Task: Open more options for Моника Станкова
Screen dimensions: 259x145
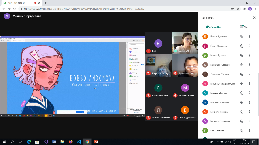Action: click(250, 121)
